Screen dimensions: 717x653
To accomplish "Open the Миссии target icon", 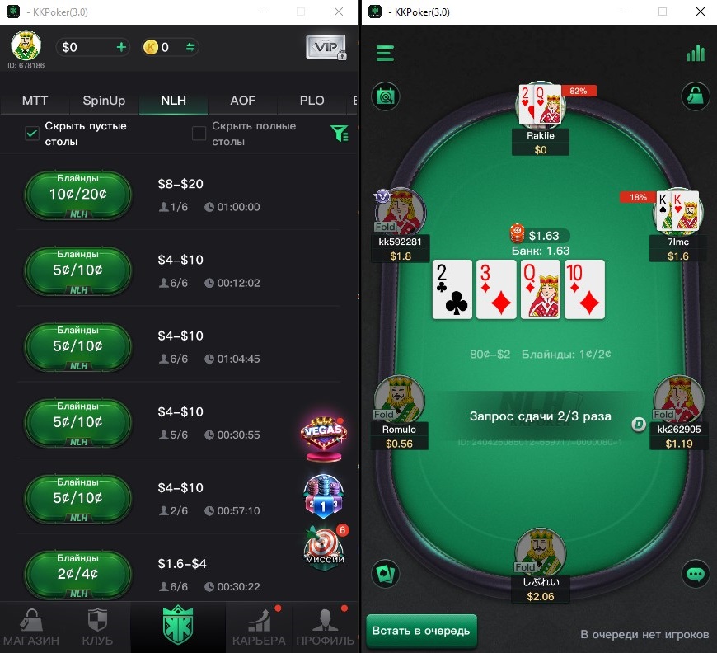I will (324, 547).
